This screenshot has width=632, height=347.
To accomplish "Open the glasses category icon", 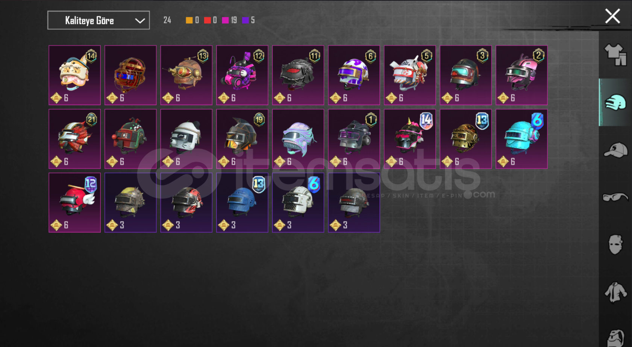I will pos(615,197).
